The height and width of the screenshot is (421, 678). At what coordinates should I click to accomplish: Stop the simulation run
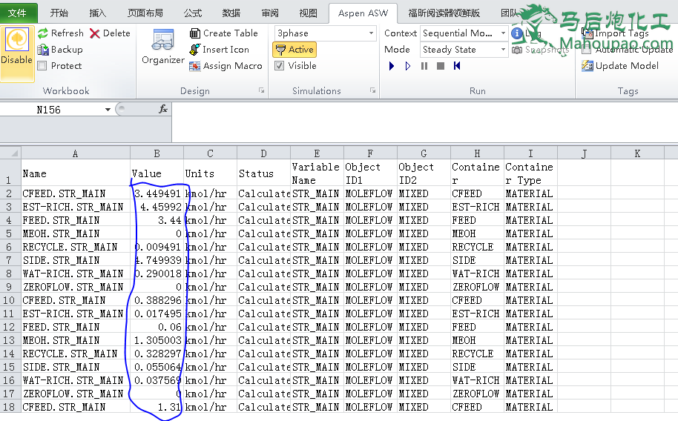(441, 66)
